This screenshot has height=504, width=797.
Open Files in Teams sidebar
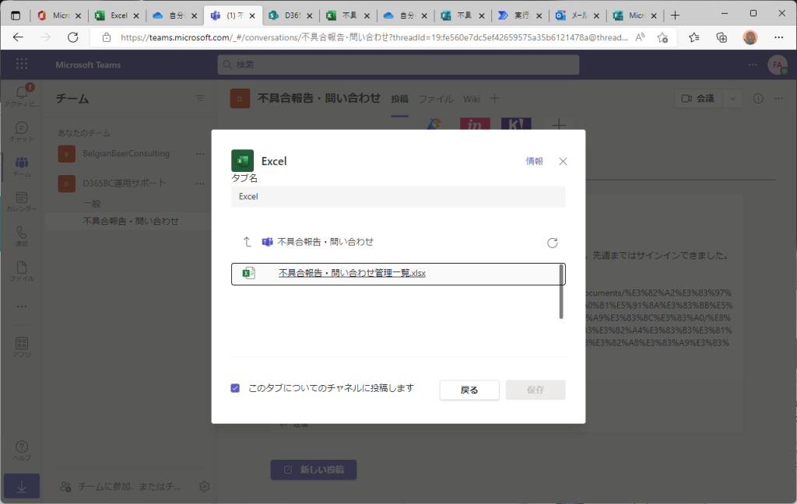click(21, 271)
